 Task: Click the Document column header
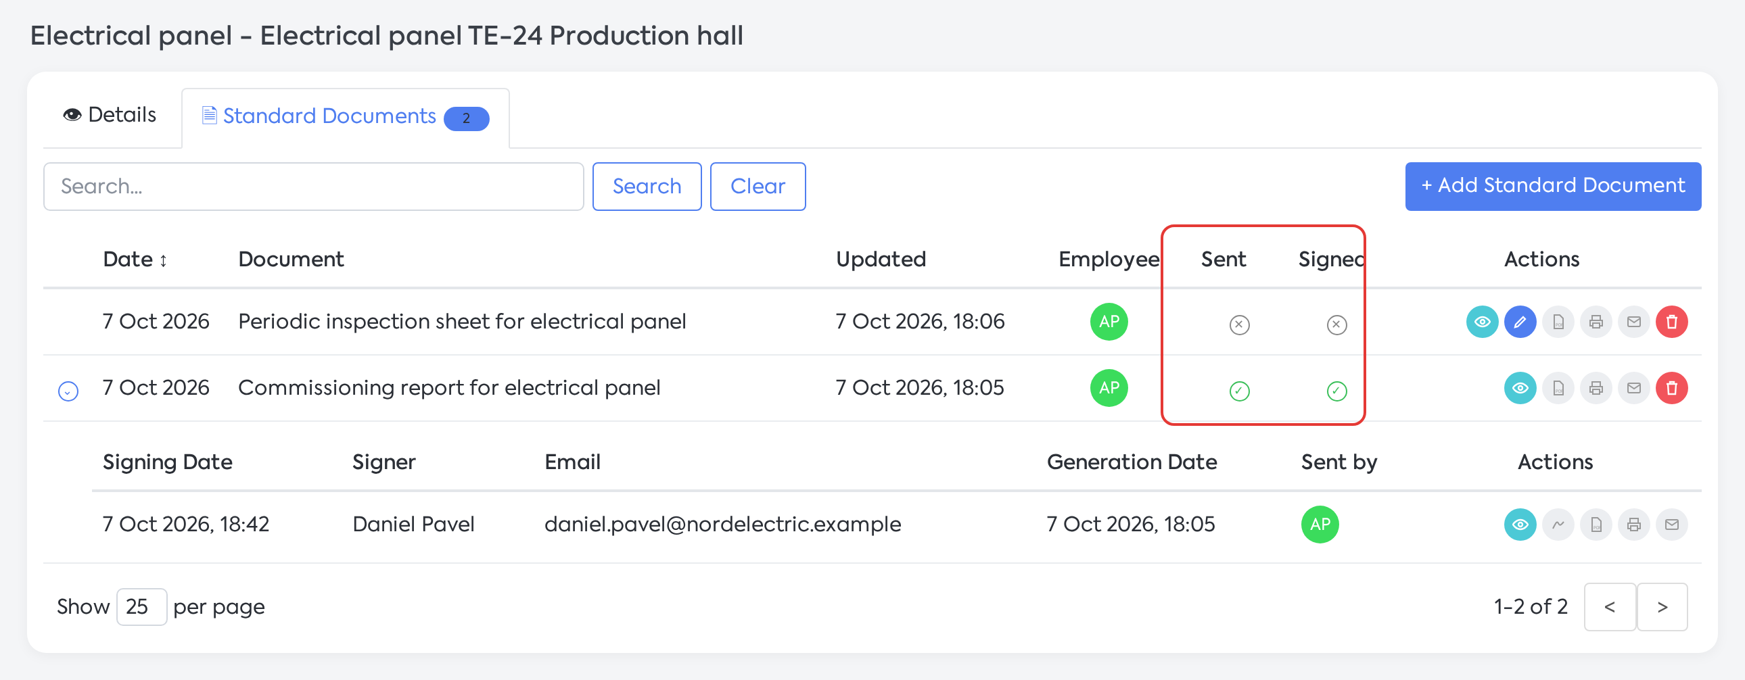point(291,260)
